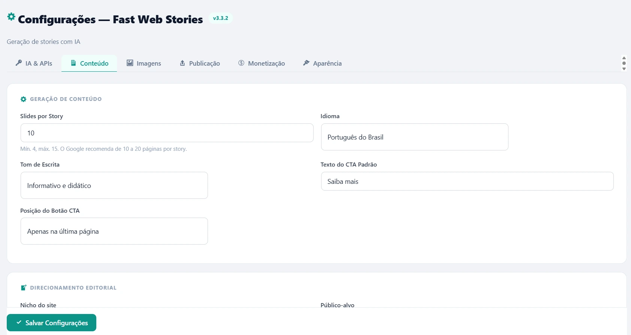
Task: Click the gear icon next to Geração de Conteúdo
Action: click(x=24, y=99)
